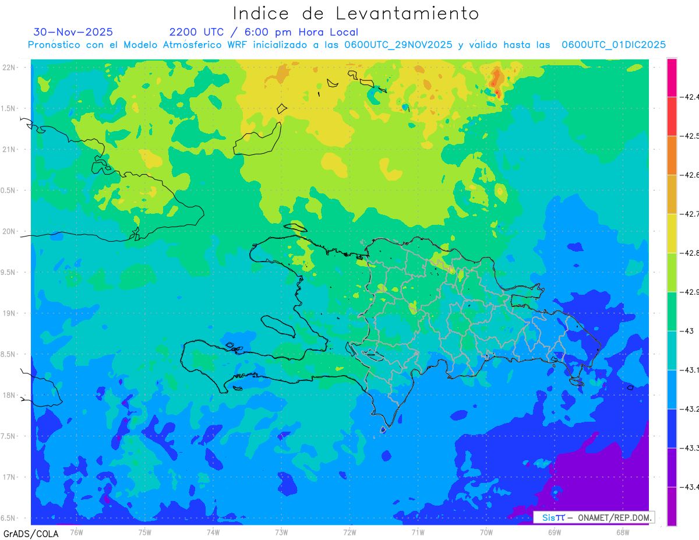Click the 18N latitude label
699x540 pixels.
tap(9, 396)
